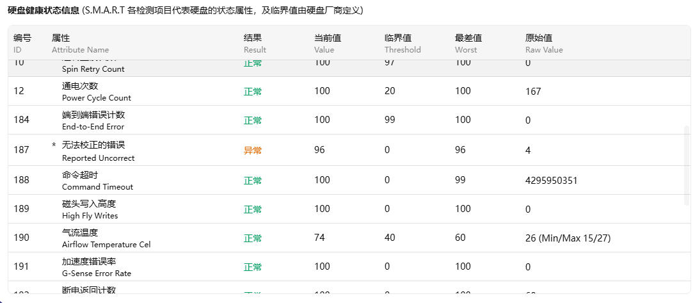Click current value 74 in Airflow Temperature row
The width and height of the screenshot is (695, 303).
[319, 238]
